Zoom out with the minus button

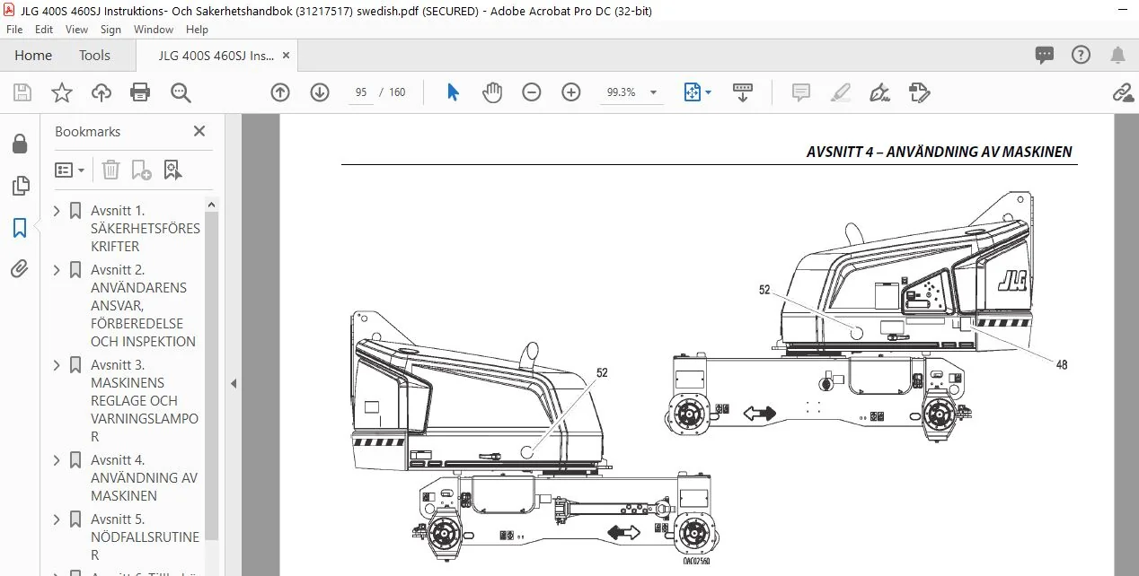pyautogui.click(x=532, y=92)
